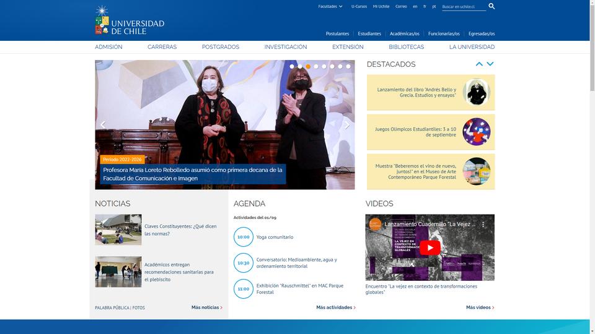Open Encuentro La vejez video caption

tap(421, 289)
